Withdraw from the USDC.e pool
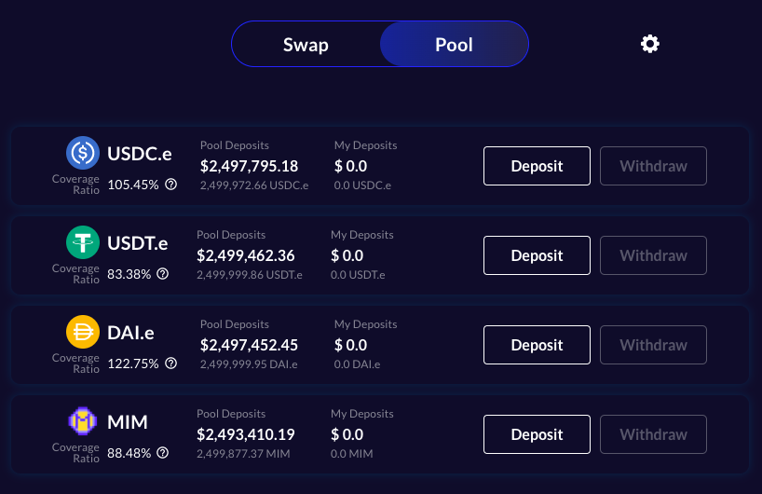 (653, 166)
